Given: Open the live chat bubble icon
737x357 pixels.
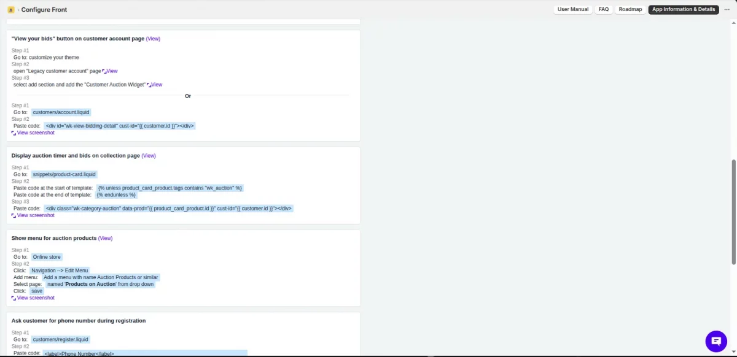Looking at the screenshot, I should 716,341.
